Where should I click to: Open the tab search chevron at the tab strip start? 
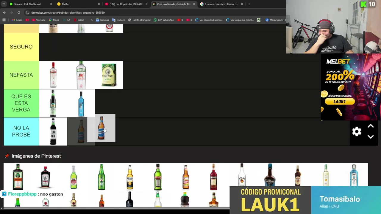4,4
